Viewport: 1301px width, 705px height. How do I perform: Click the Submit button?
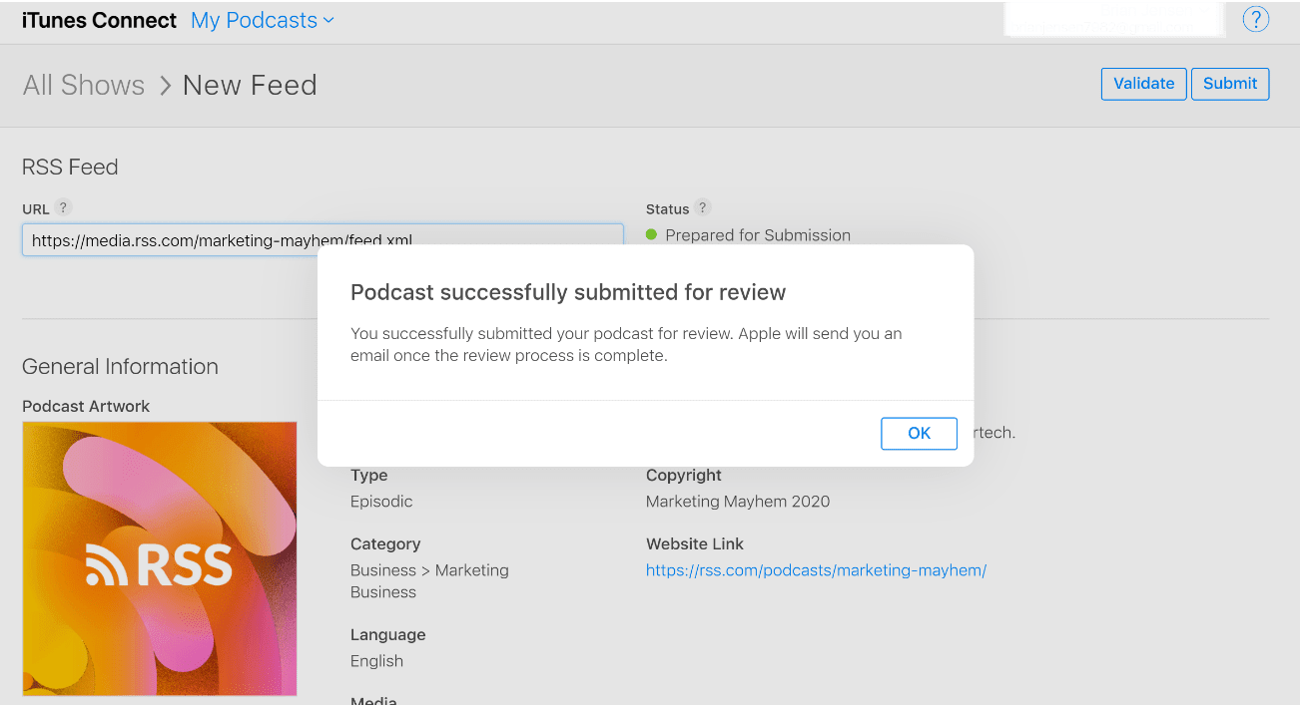tap(1230, 84)
